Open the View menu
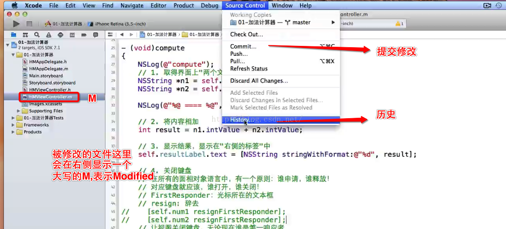This screenshot has height=229, width=506. tap(89, 6)
